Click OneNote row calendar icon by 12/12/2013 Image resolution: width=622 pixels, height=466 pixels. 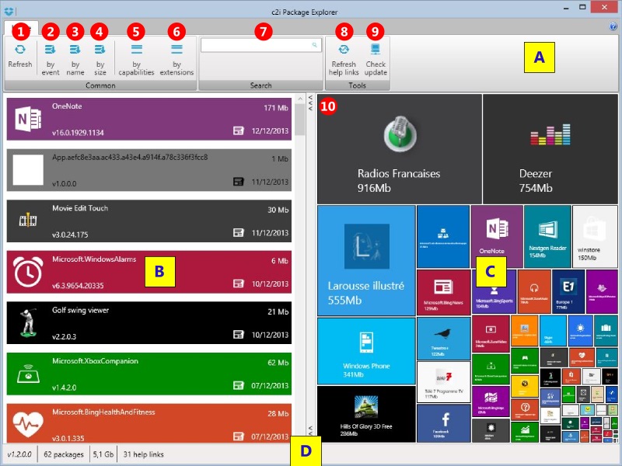click(239, 130)
